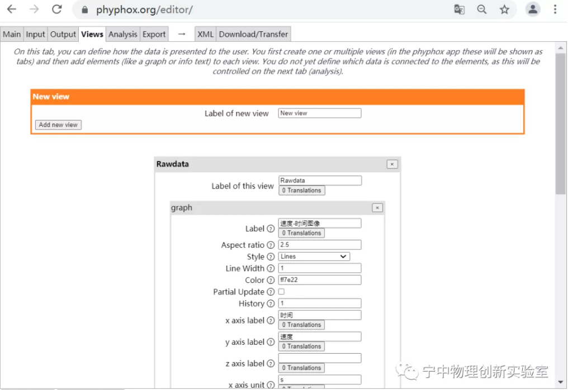This screenshot has height=390, width=572.
Task: Open the Style dropdown set to Lines
Action: 314,256
